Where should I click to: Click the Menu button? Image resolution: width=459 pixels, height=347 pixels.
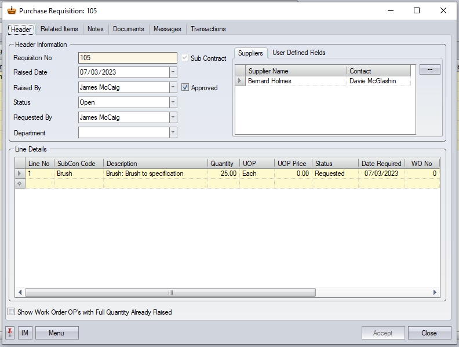(x=57, y=333)
